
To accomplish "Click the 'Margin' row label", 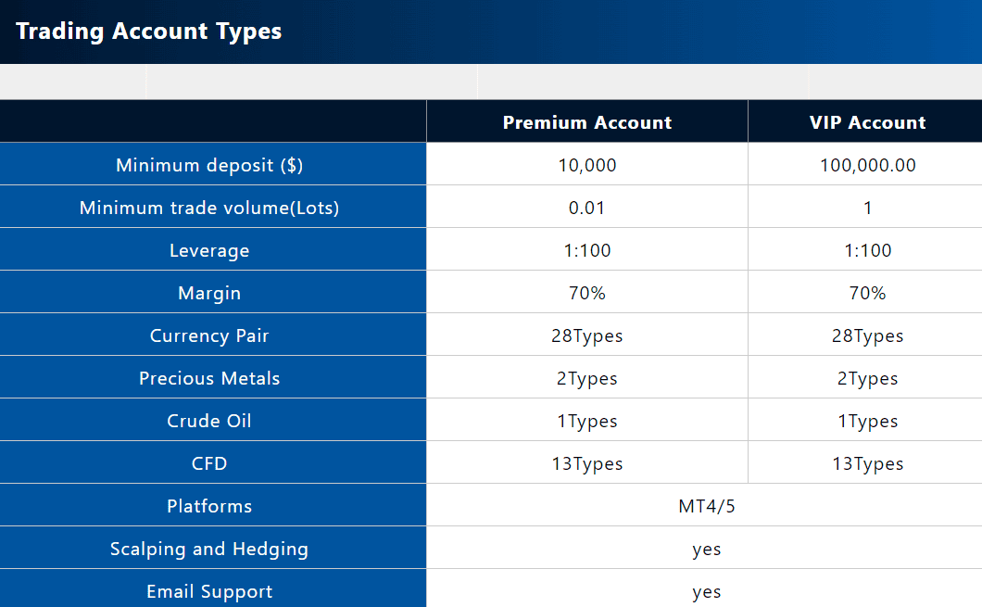I will (209, 293).
